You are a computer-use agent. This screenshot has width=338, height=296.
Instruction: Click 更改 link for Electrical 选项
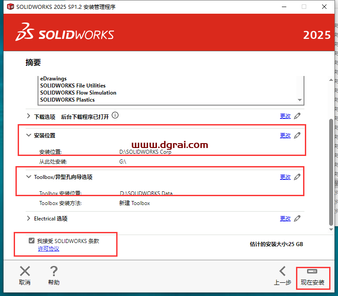(285, 219)
